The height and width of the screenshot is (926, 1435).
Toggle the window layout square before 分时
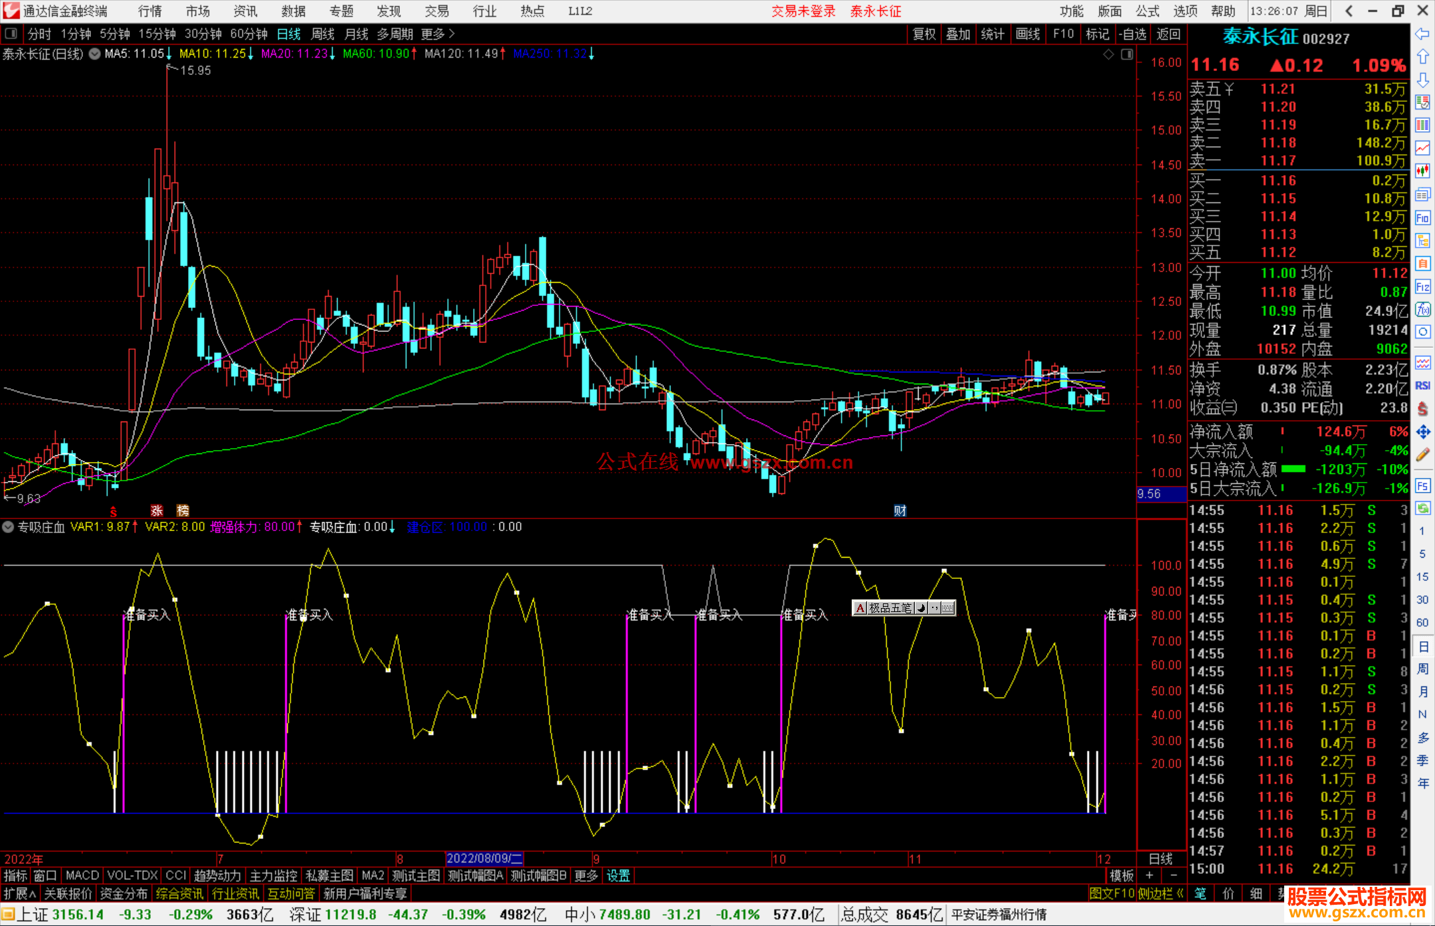(x=11, y=34)
